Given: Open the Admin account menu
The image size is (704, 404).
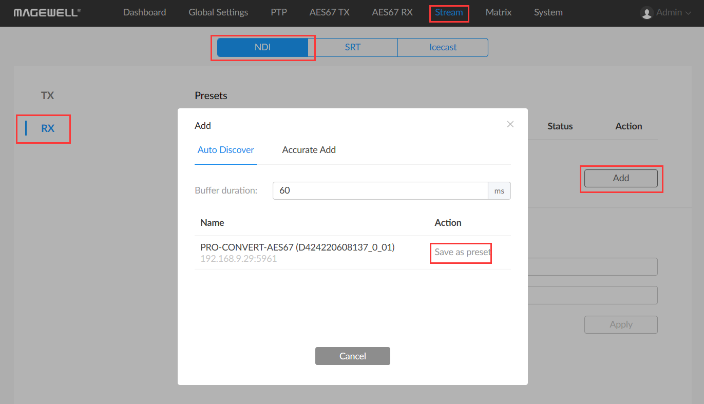Looking at the screenshot, I should coord(665,12).
